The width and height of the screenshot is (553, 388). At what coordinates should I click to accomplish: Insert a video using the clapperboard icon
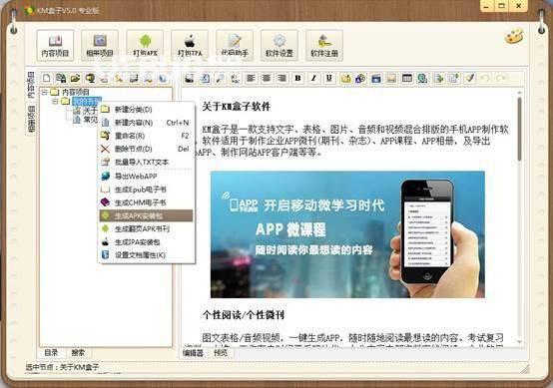[376, 78]
